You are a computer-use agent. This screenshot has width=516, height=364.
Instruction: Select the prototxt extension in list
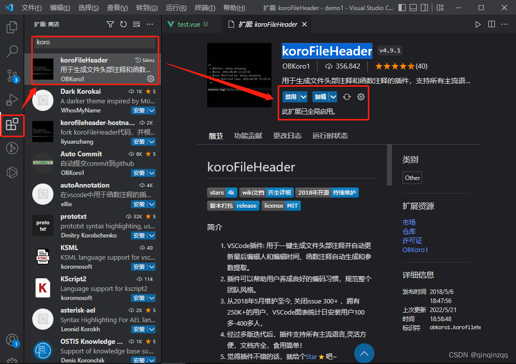click(94, 226)
